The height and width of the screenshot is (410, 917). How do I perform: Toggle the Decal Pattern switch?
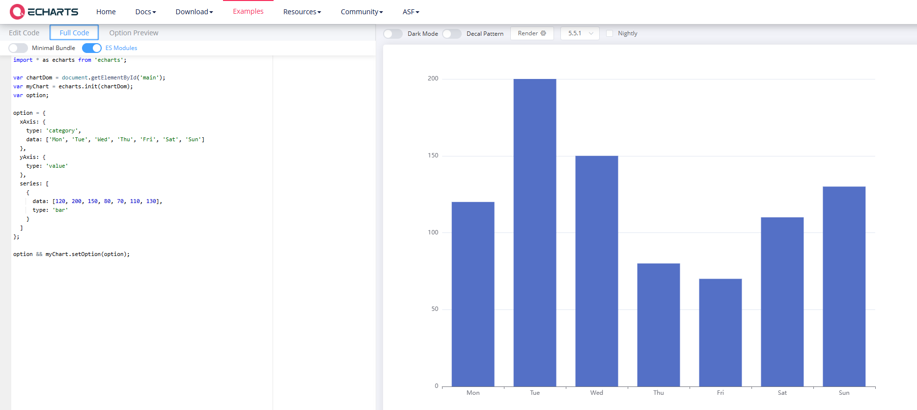click(x=452, y=33)
